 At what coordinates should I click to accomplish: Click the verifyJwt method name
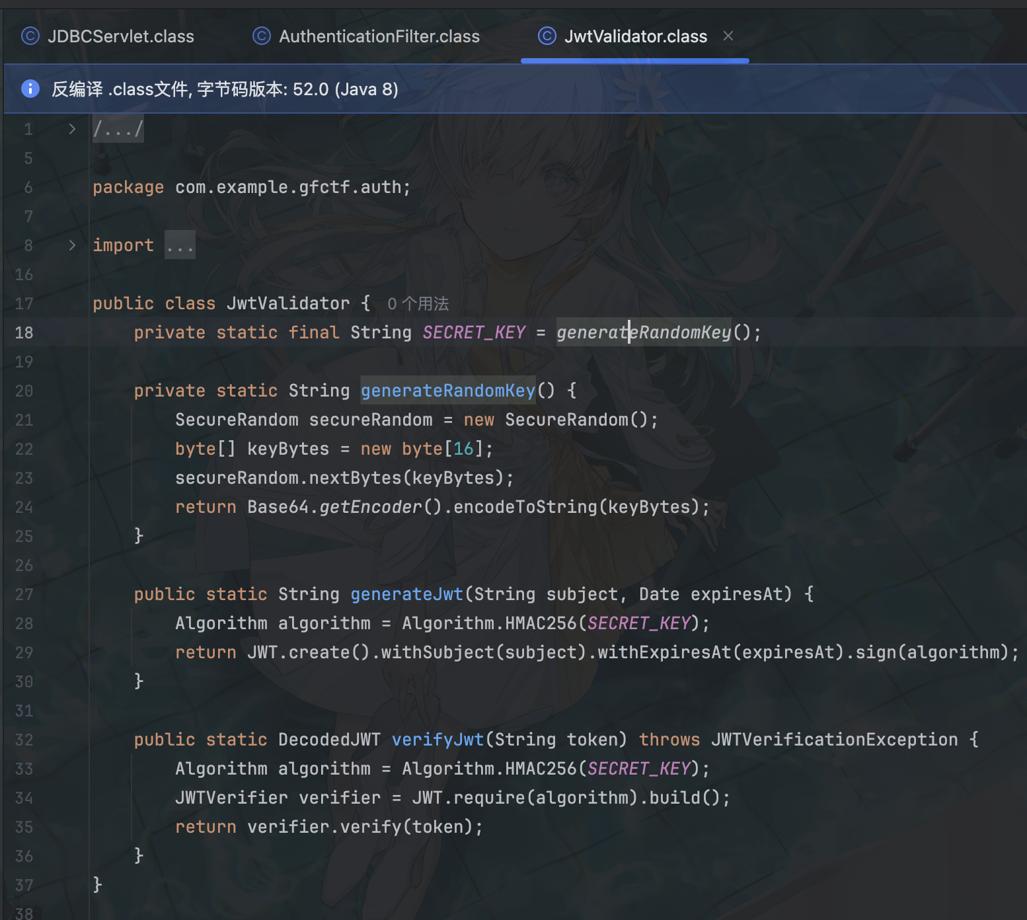tap(437, 740)
